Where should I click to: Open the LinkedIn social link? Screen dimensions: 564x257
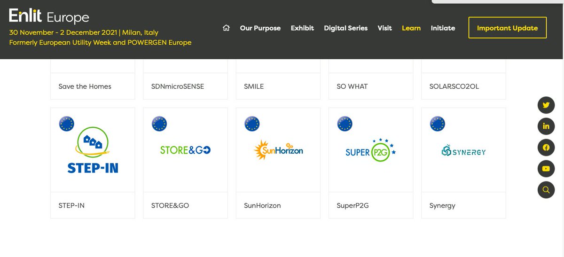tap(546, 126)
